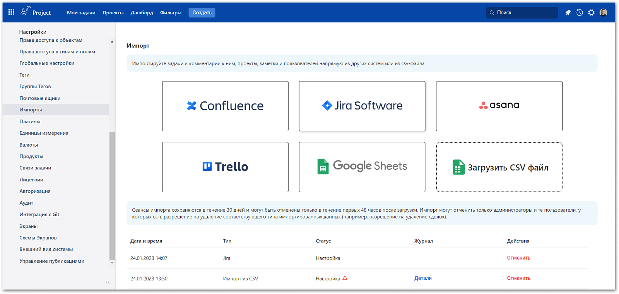Open Фильтры in top navigation
Screen dimensions: 619x294
coord(171,13)
